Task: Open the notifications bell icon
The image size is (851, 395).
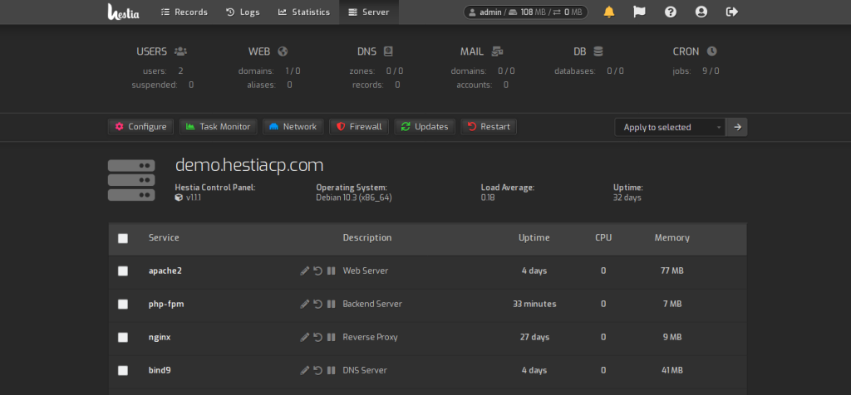Action: [x=609, y=12]
